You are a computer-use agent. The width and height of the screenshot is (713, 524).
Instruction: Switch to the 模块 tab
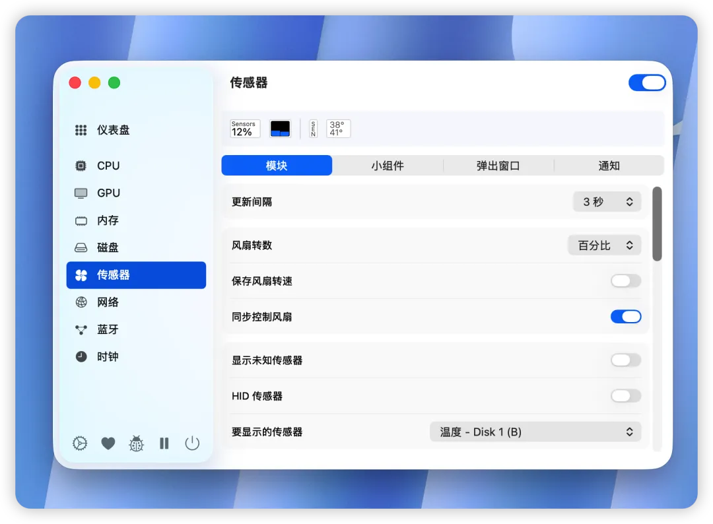point(277,166)
